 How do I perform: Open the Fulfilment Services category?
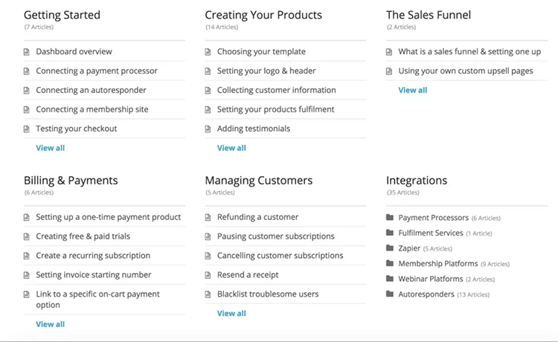(431, 233)
